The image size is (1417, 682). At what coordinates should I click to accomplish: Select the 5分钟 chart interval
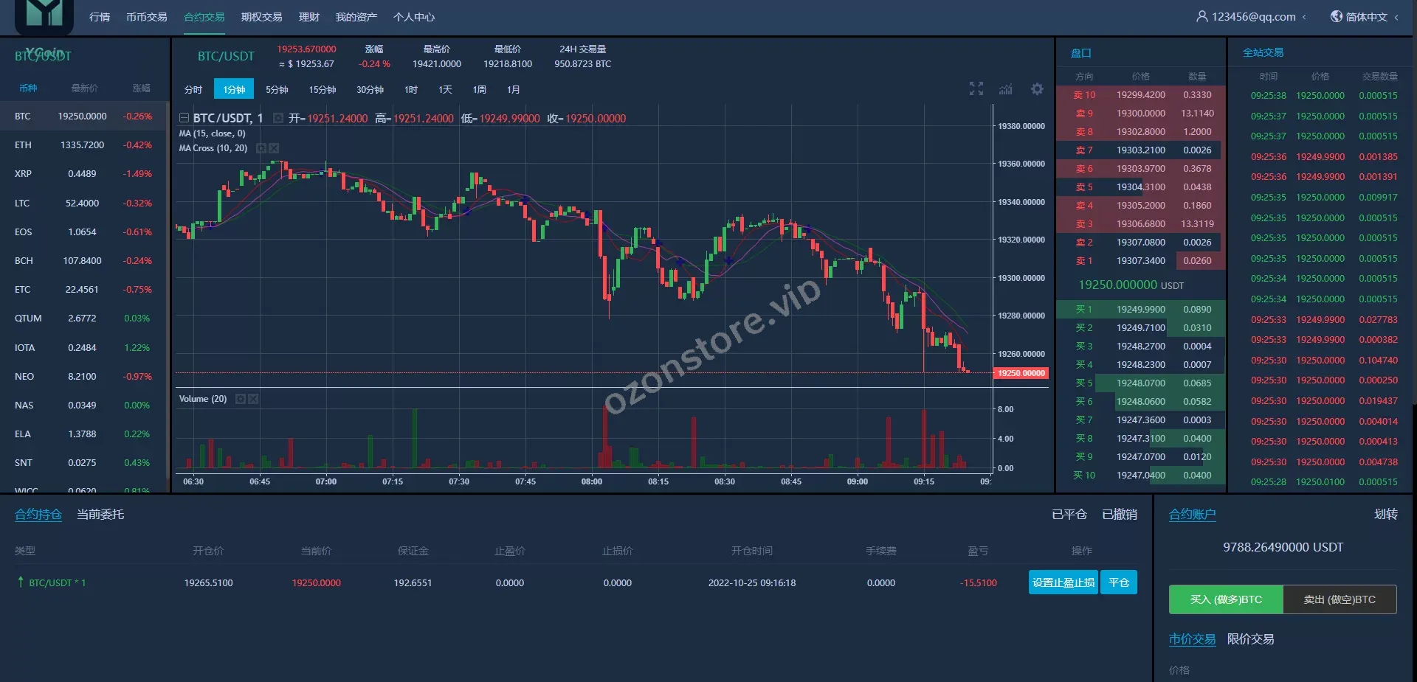click(x=277, y=89)
